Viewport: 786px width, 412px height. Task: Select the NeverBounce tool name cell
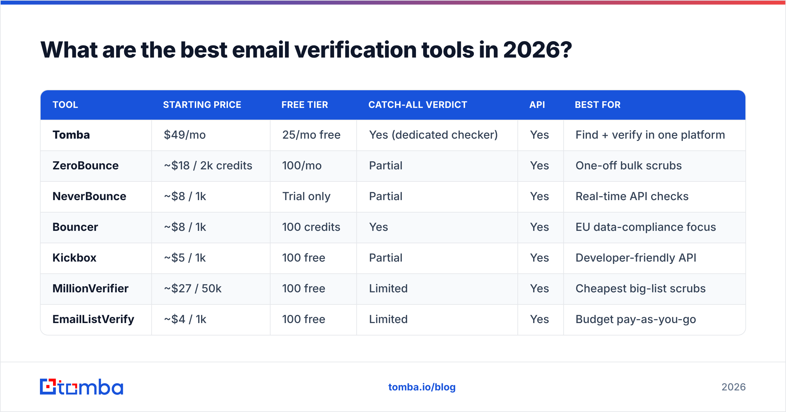click(x=96, y=197)
